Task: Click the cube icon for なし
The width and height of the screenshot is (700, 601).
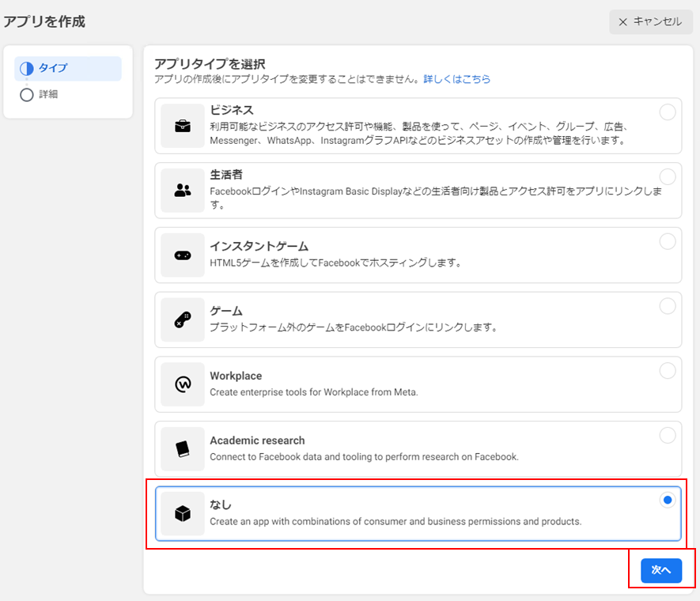Action: click(x=183, y=513)
